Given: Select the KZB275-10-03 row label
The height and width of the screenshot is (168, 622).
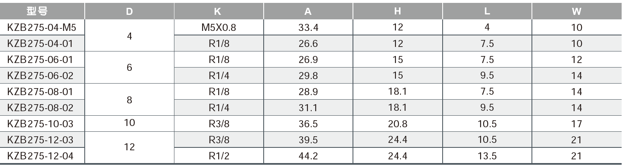Looking at the screenshot, I should point(40,124).
